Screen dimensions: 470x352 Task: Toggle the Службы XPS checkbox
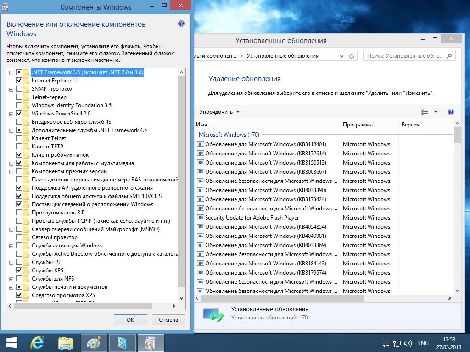tap(19, 270)
